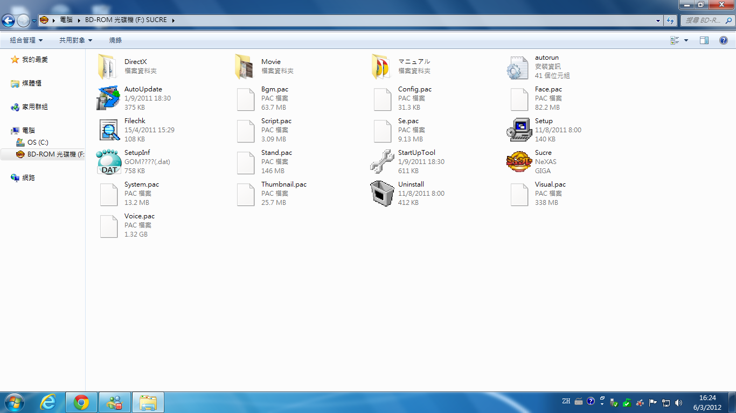Expand the address bar history dropdown

(658, 20)
